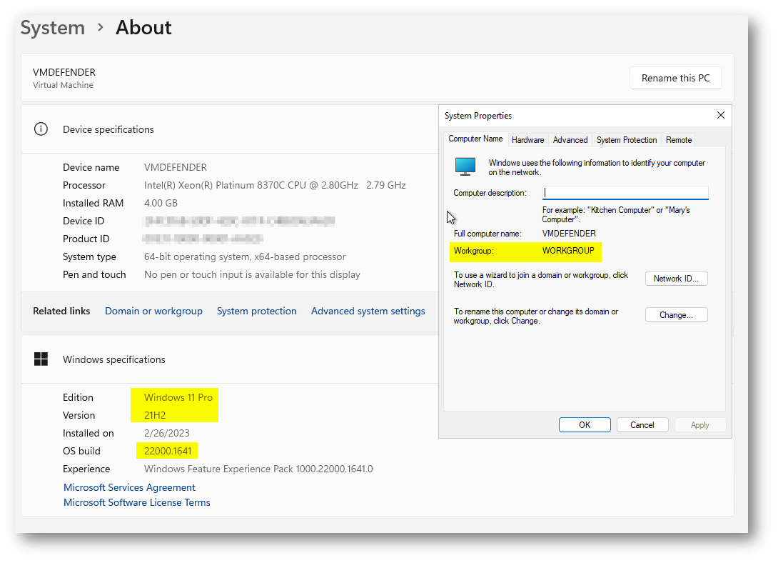778x563 pixels.
Task: Click the greyed-out Apply button
Action: click(x=699, y=425)
